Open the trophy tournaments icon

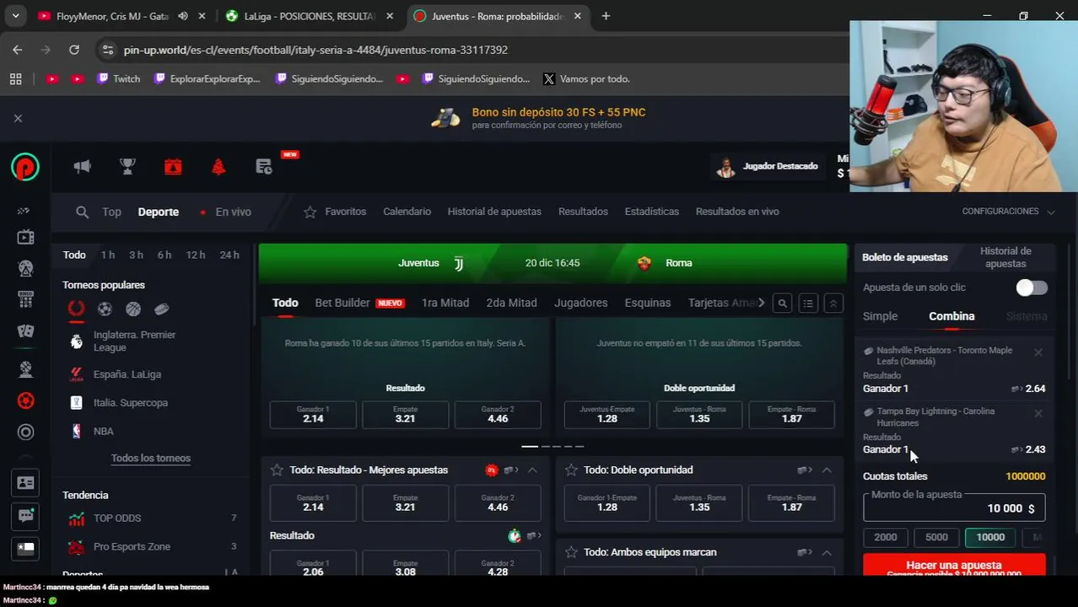[127, 166]
